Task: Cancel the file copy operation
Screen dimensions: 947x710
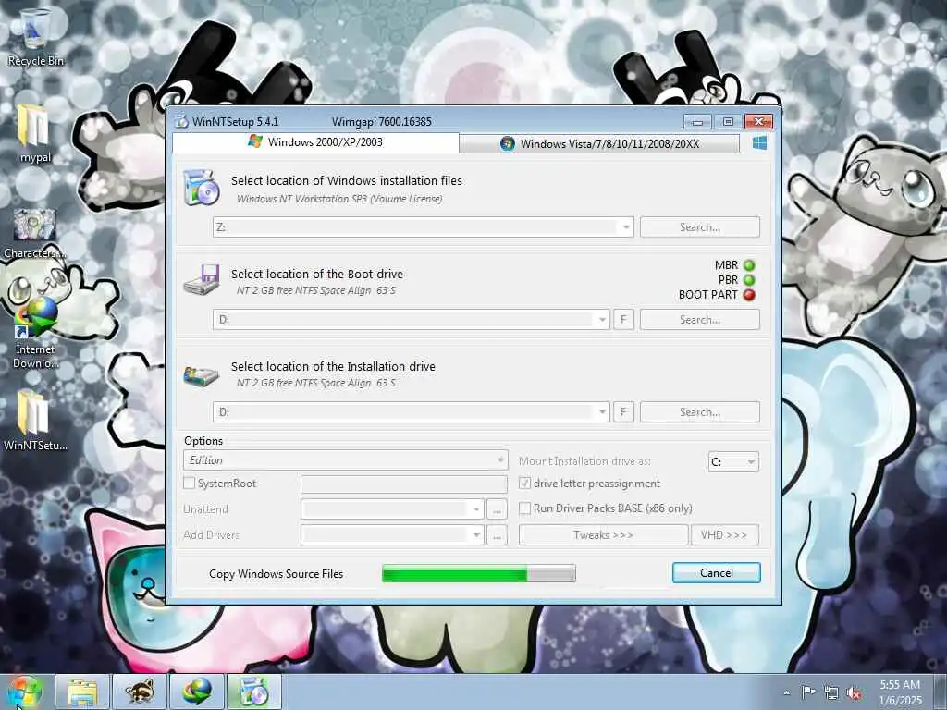Action: [x=717, y=573]
